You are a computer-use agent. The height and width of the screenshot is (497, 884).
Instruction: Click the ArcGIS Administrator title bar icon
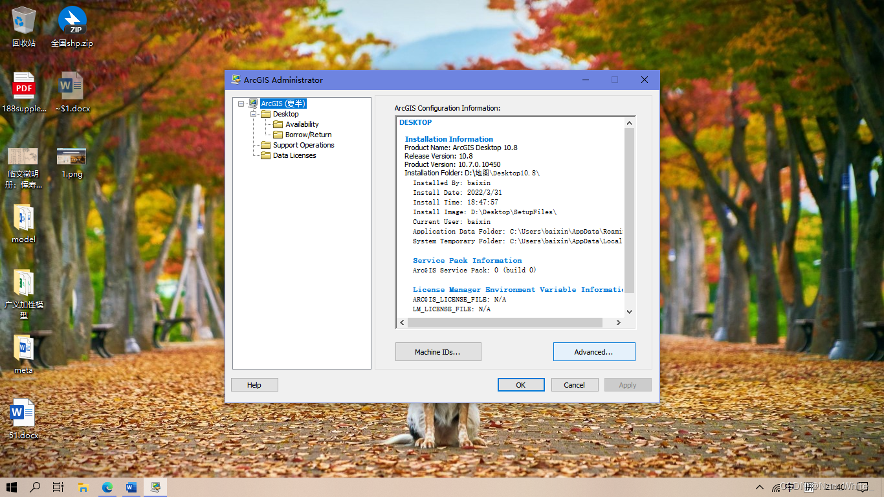(236, 80)
